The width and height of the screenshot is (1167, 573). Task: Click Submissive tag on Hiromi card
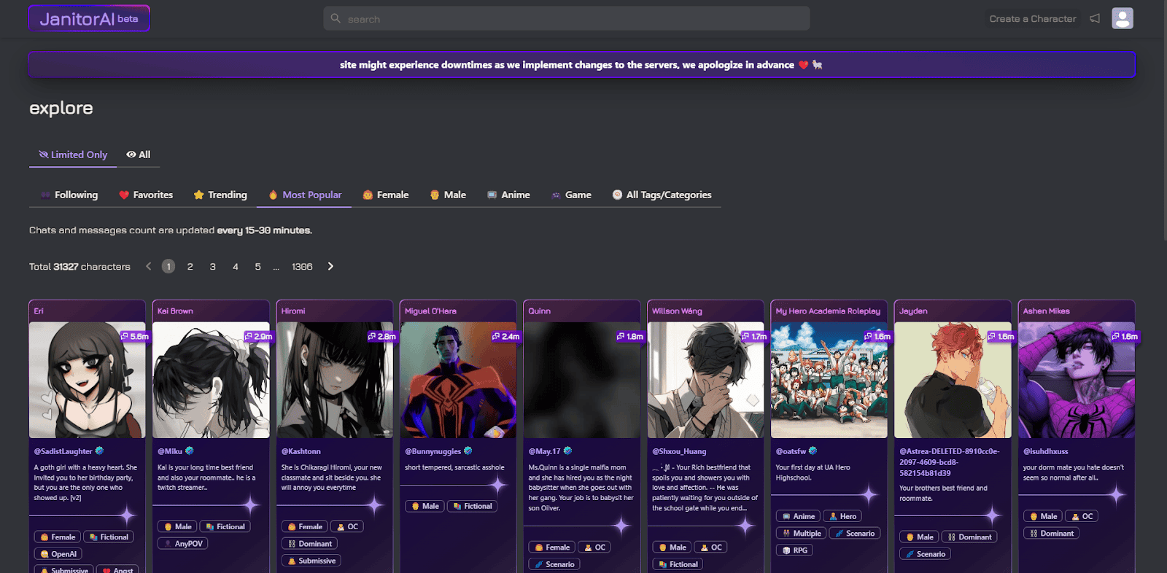tap(311, 561)
